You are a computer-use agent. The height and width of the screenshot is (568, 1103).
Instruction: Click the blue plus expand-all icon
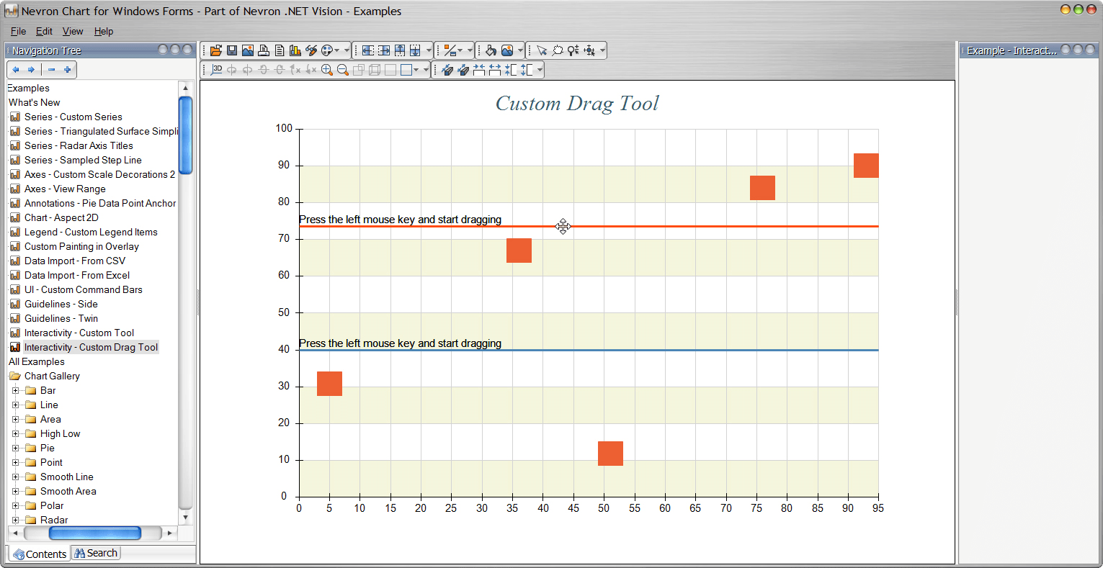tap(68, 70)
